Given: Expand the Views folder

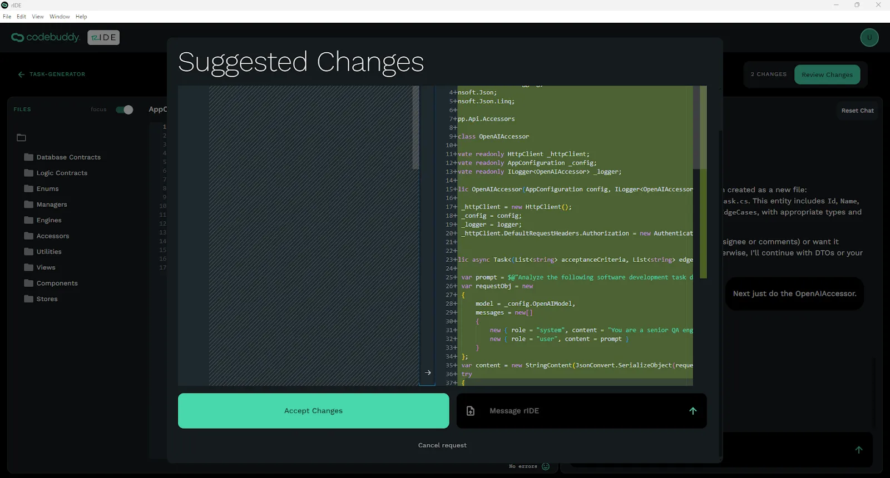Looking at the screenshot, I should tap(39, 267).
